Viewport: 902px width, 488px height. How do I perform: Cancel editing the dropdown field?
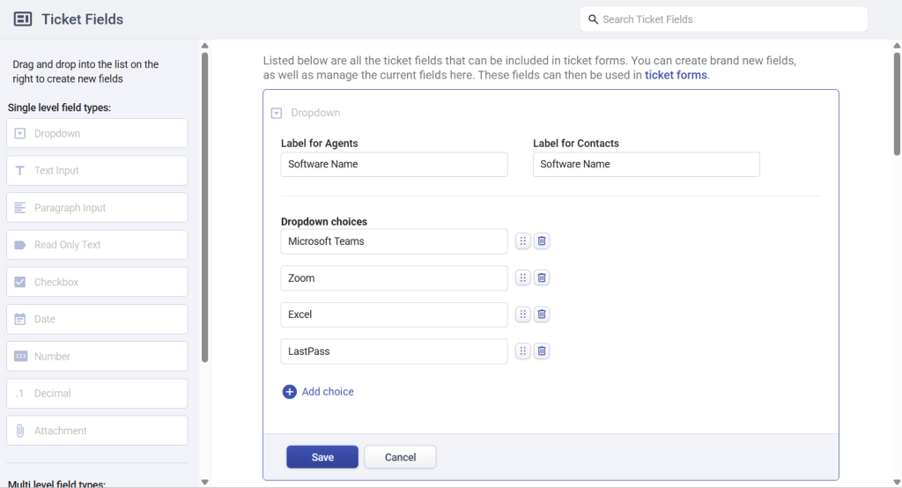click(x=400, y=457)
